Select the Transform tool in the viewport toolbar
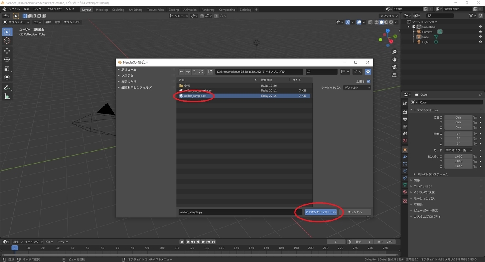The image size is (485, 262). (x=7, y=77)
